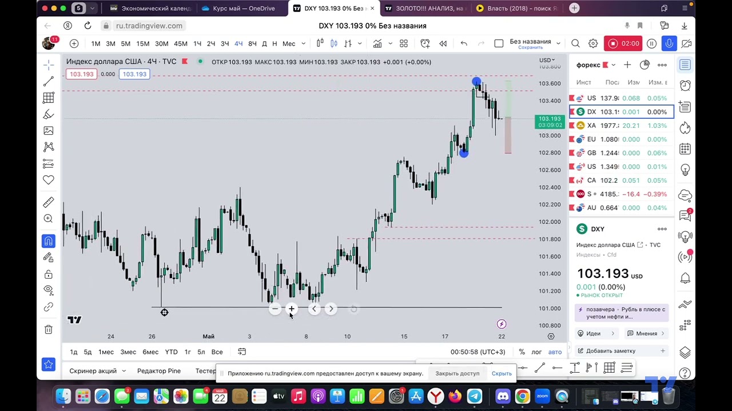Image resolution: width=732 pixels, height=411 pixels.
Task: Click the link drawings chain icon
Action: point(49,307)
